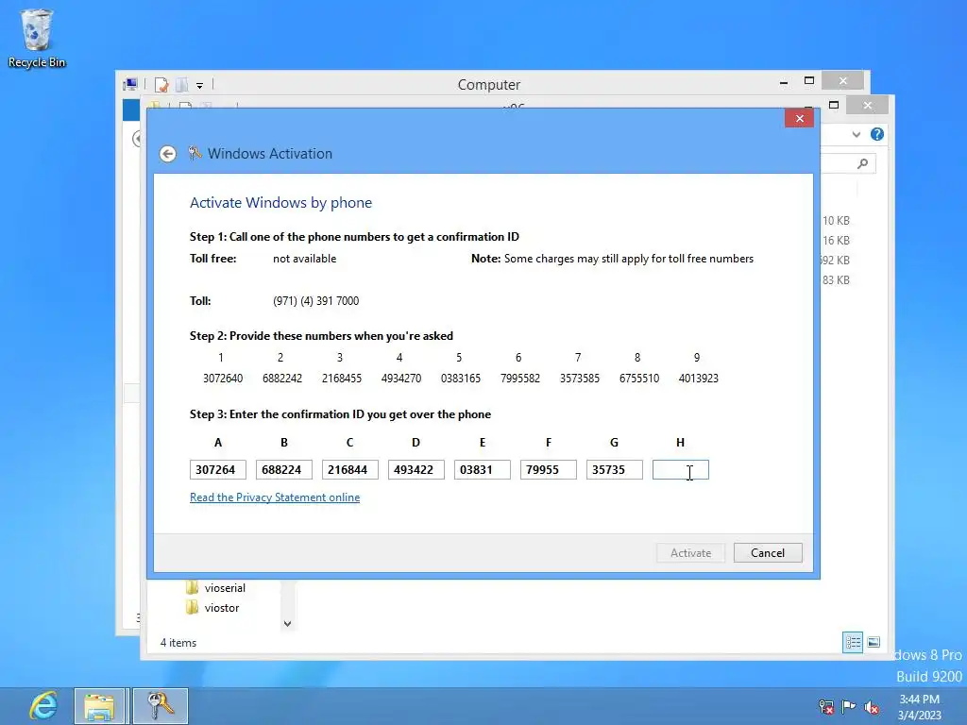The height and width of the screenshot is (725, 967).
Task: Open network status tray icon
Action: click(x=825, y=706)
